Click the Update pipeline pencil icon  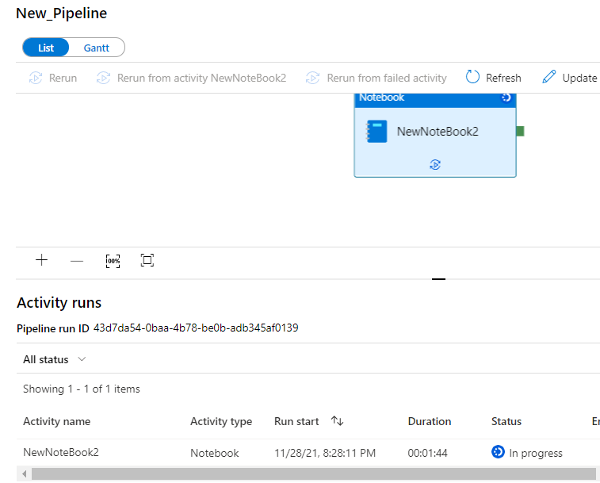[x=549, y=77]
